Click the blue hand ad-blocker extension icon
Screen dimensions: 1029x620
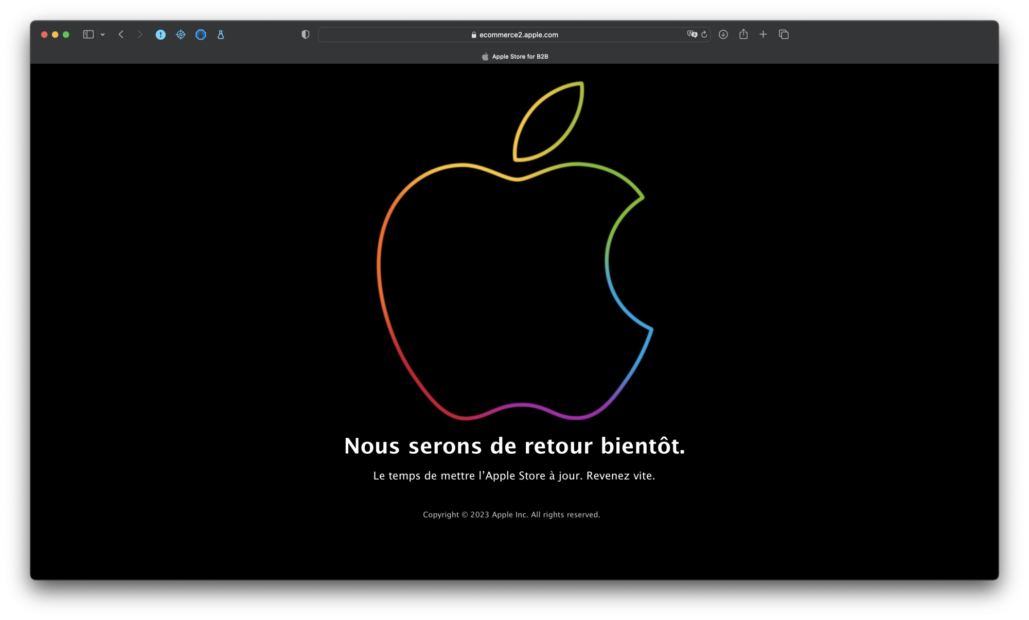tap(201, 34)
